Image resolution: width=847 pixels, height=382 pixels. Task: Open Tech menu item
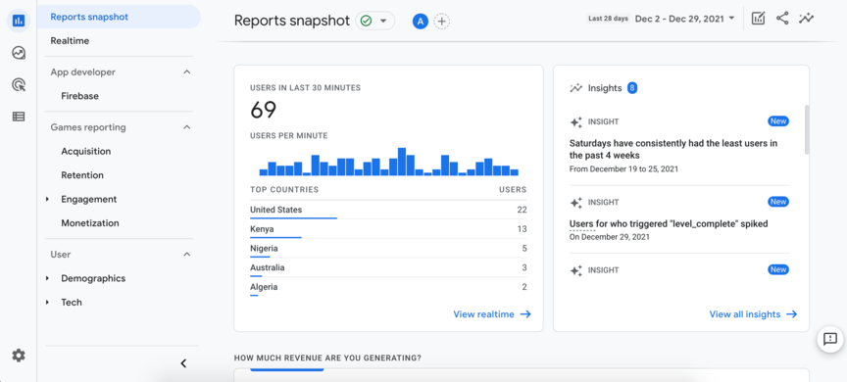(x=72, y=302)
